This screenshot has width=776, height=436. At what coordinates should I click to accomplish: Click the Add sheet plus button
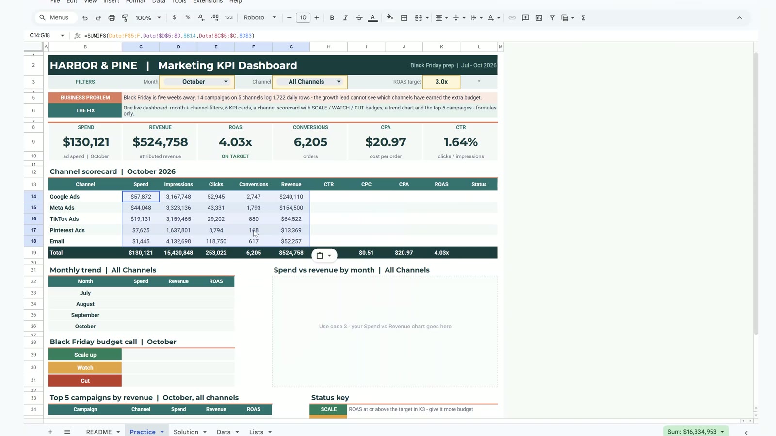[x=50, y=432]
